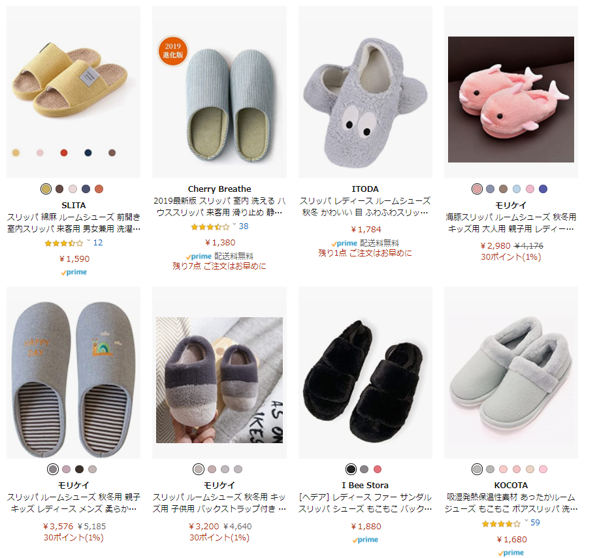The image size is (597, 558).
Task: Expand the Cherry Breathe rating popover chevron
Action: click(x=234, y=225)
